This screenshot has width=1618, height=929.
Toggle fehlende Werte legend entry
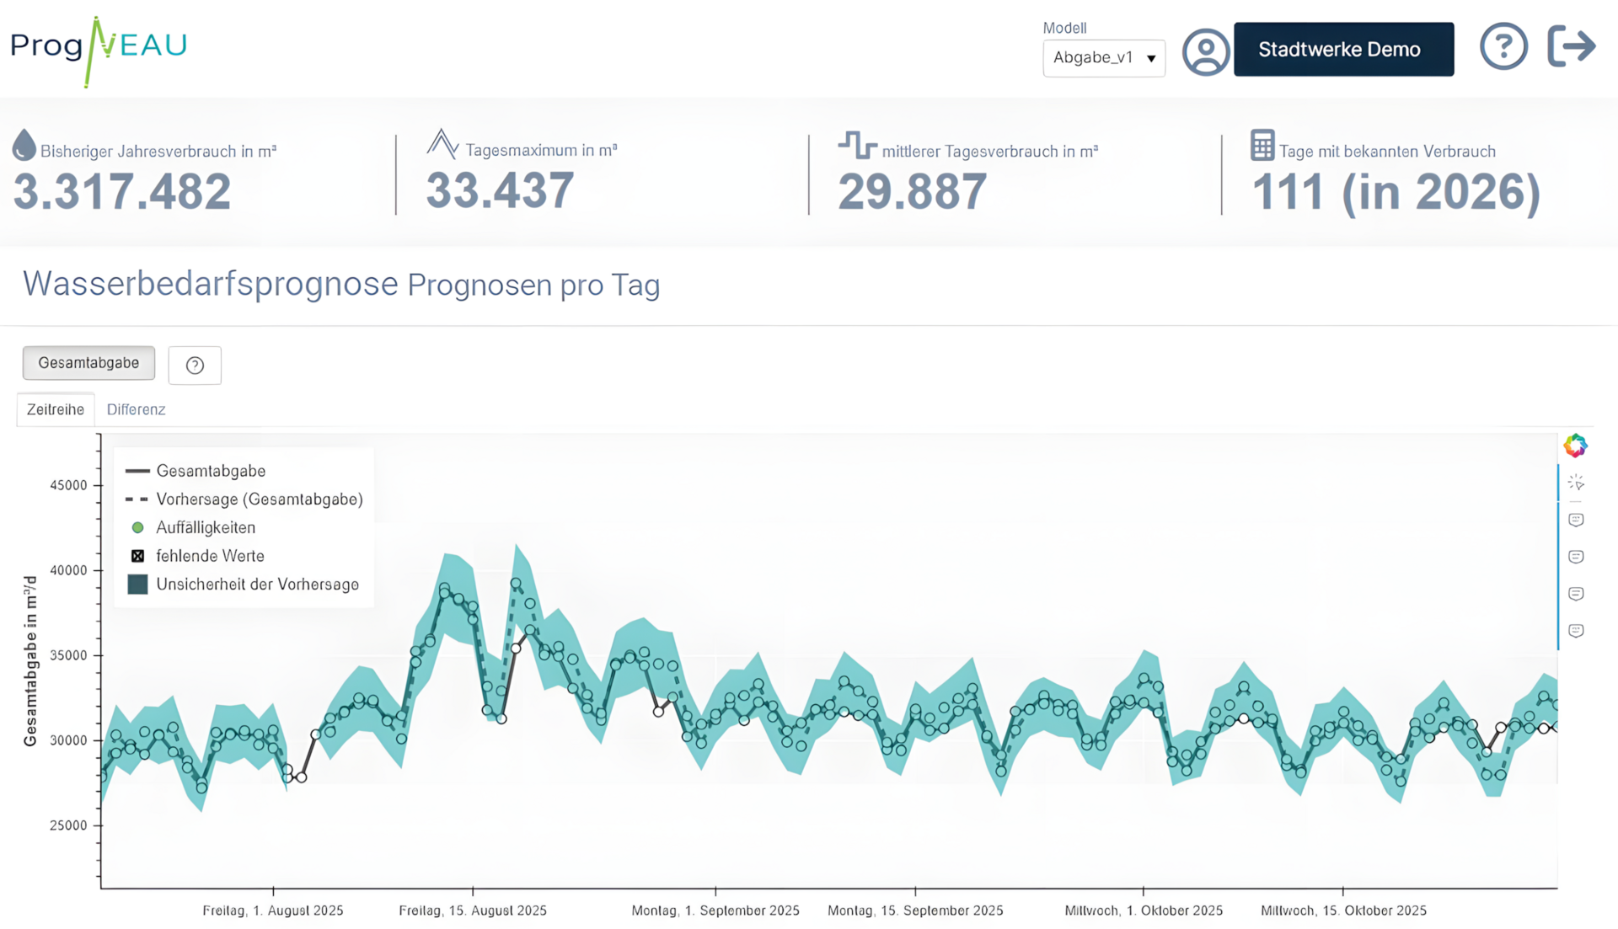197,556
